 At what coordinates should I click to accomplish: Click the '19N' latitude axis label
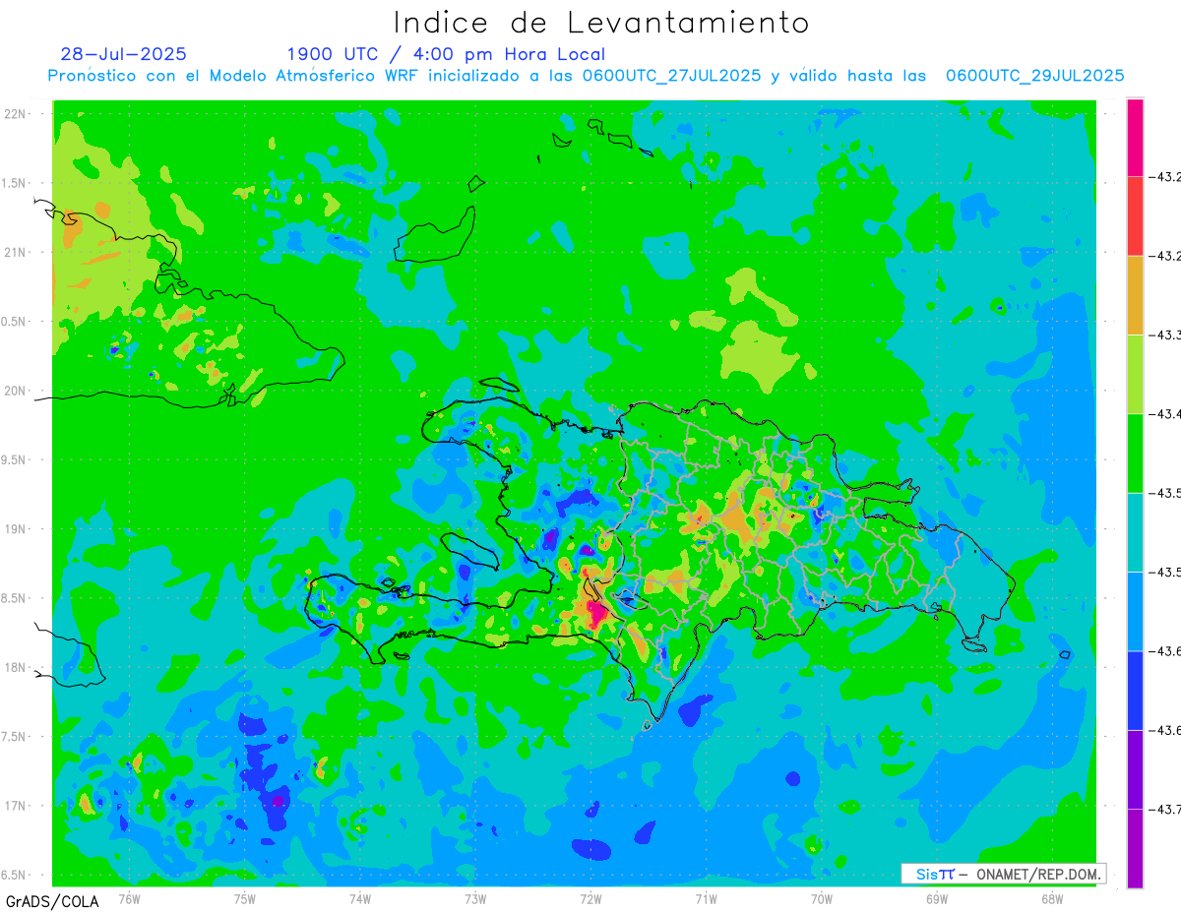pyautogui.click(x=17, y=529)
